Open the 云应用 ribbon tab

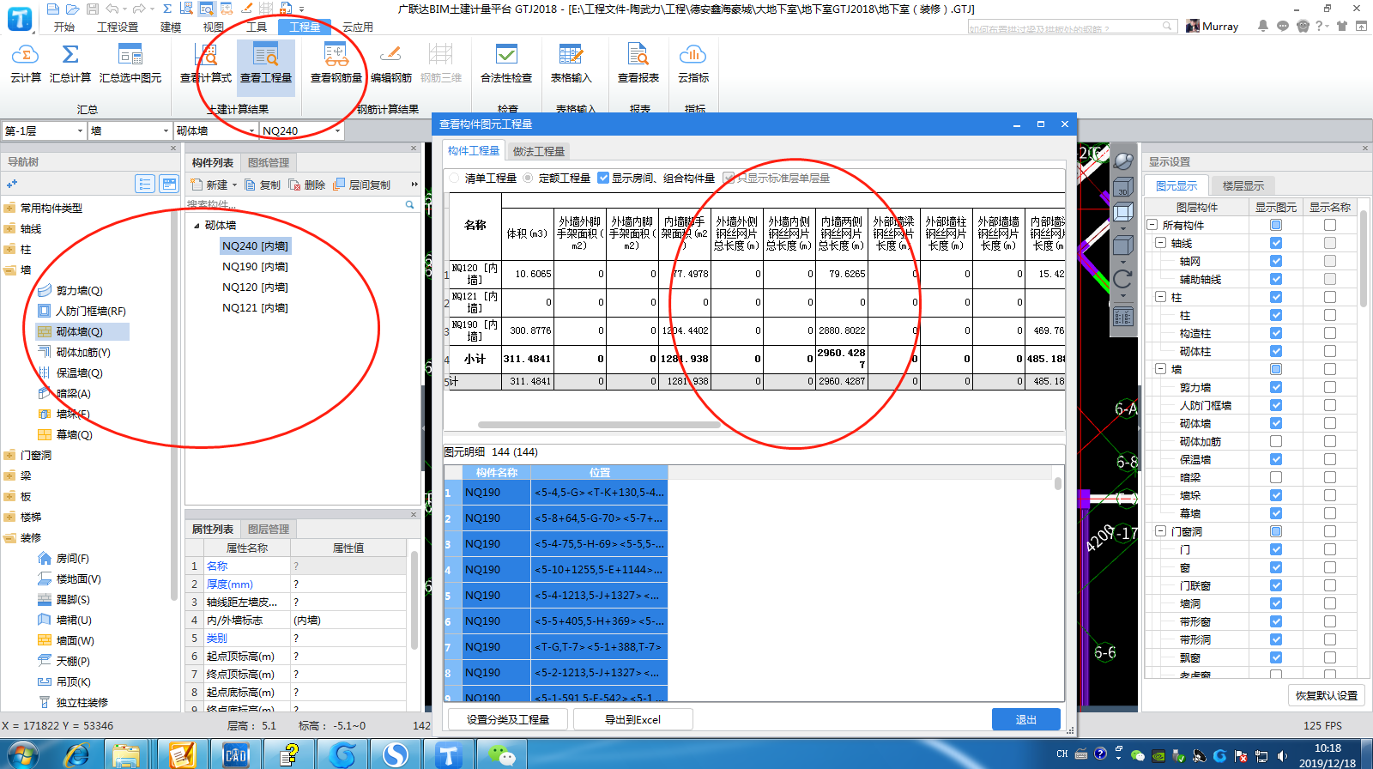358,27
